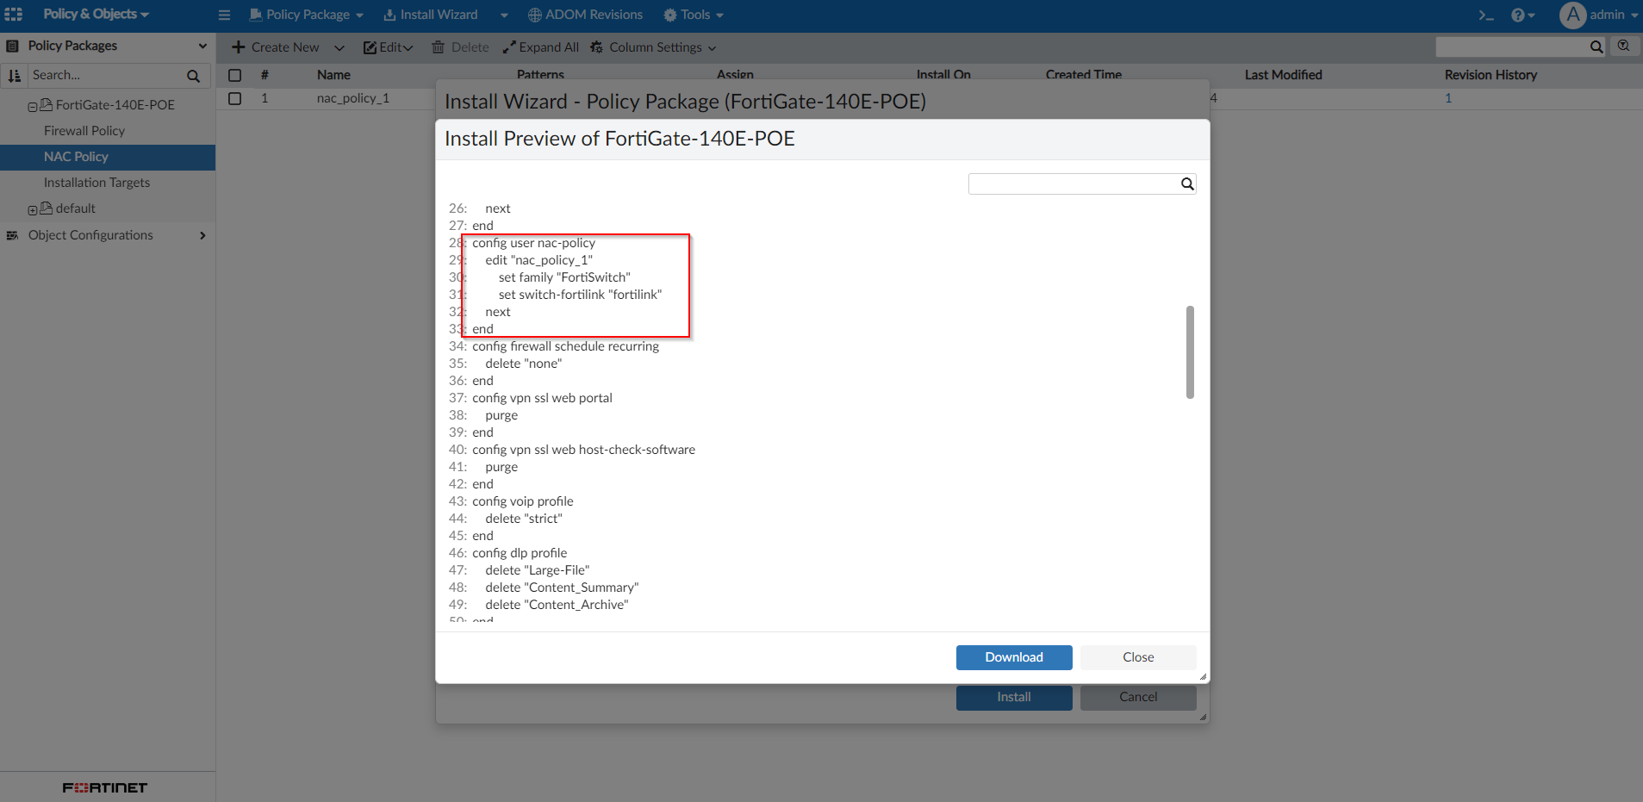Viewport: 1643px width, 802px height.
Task: Open the dropdown arrow after Install Wizard
Action: coord(504,16)
